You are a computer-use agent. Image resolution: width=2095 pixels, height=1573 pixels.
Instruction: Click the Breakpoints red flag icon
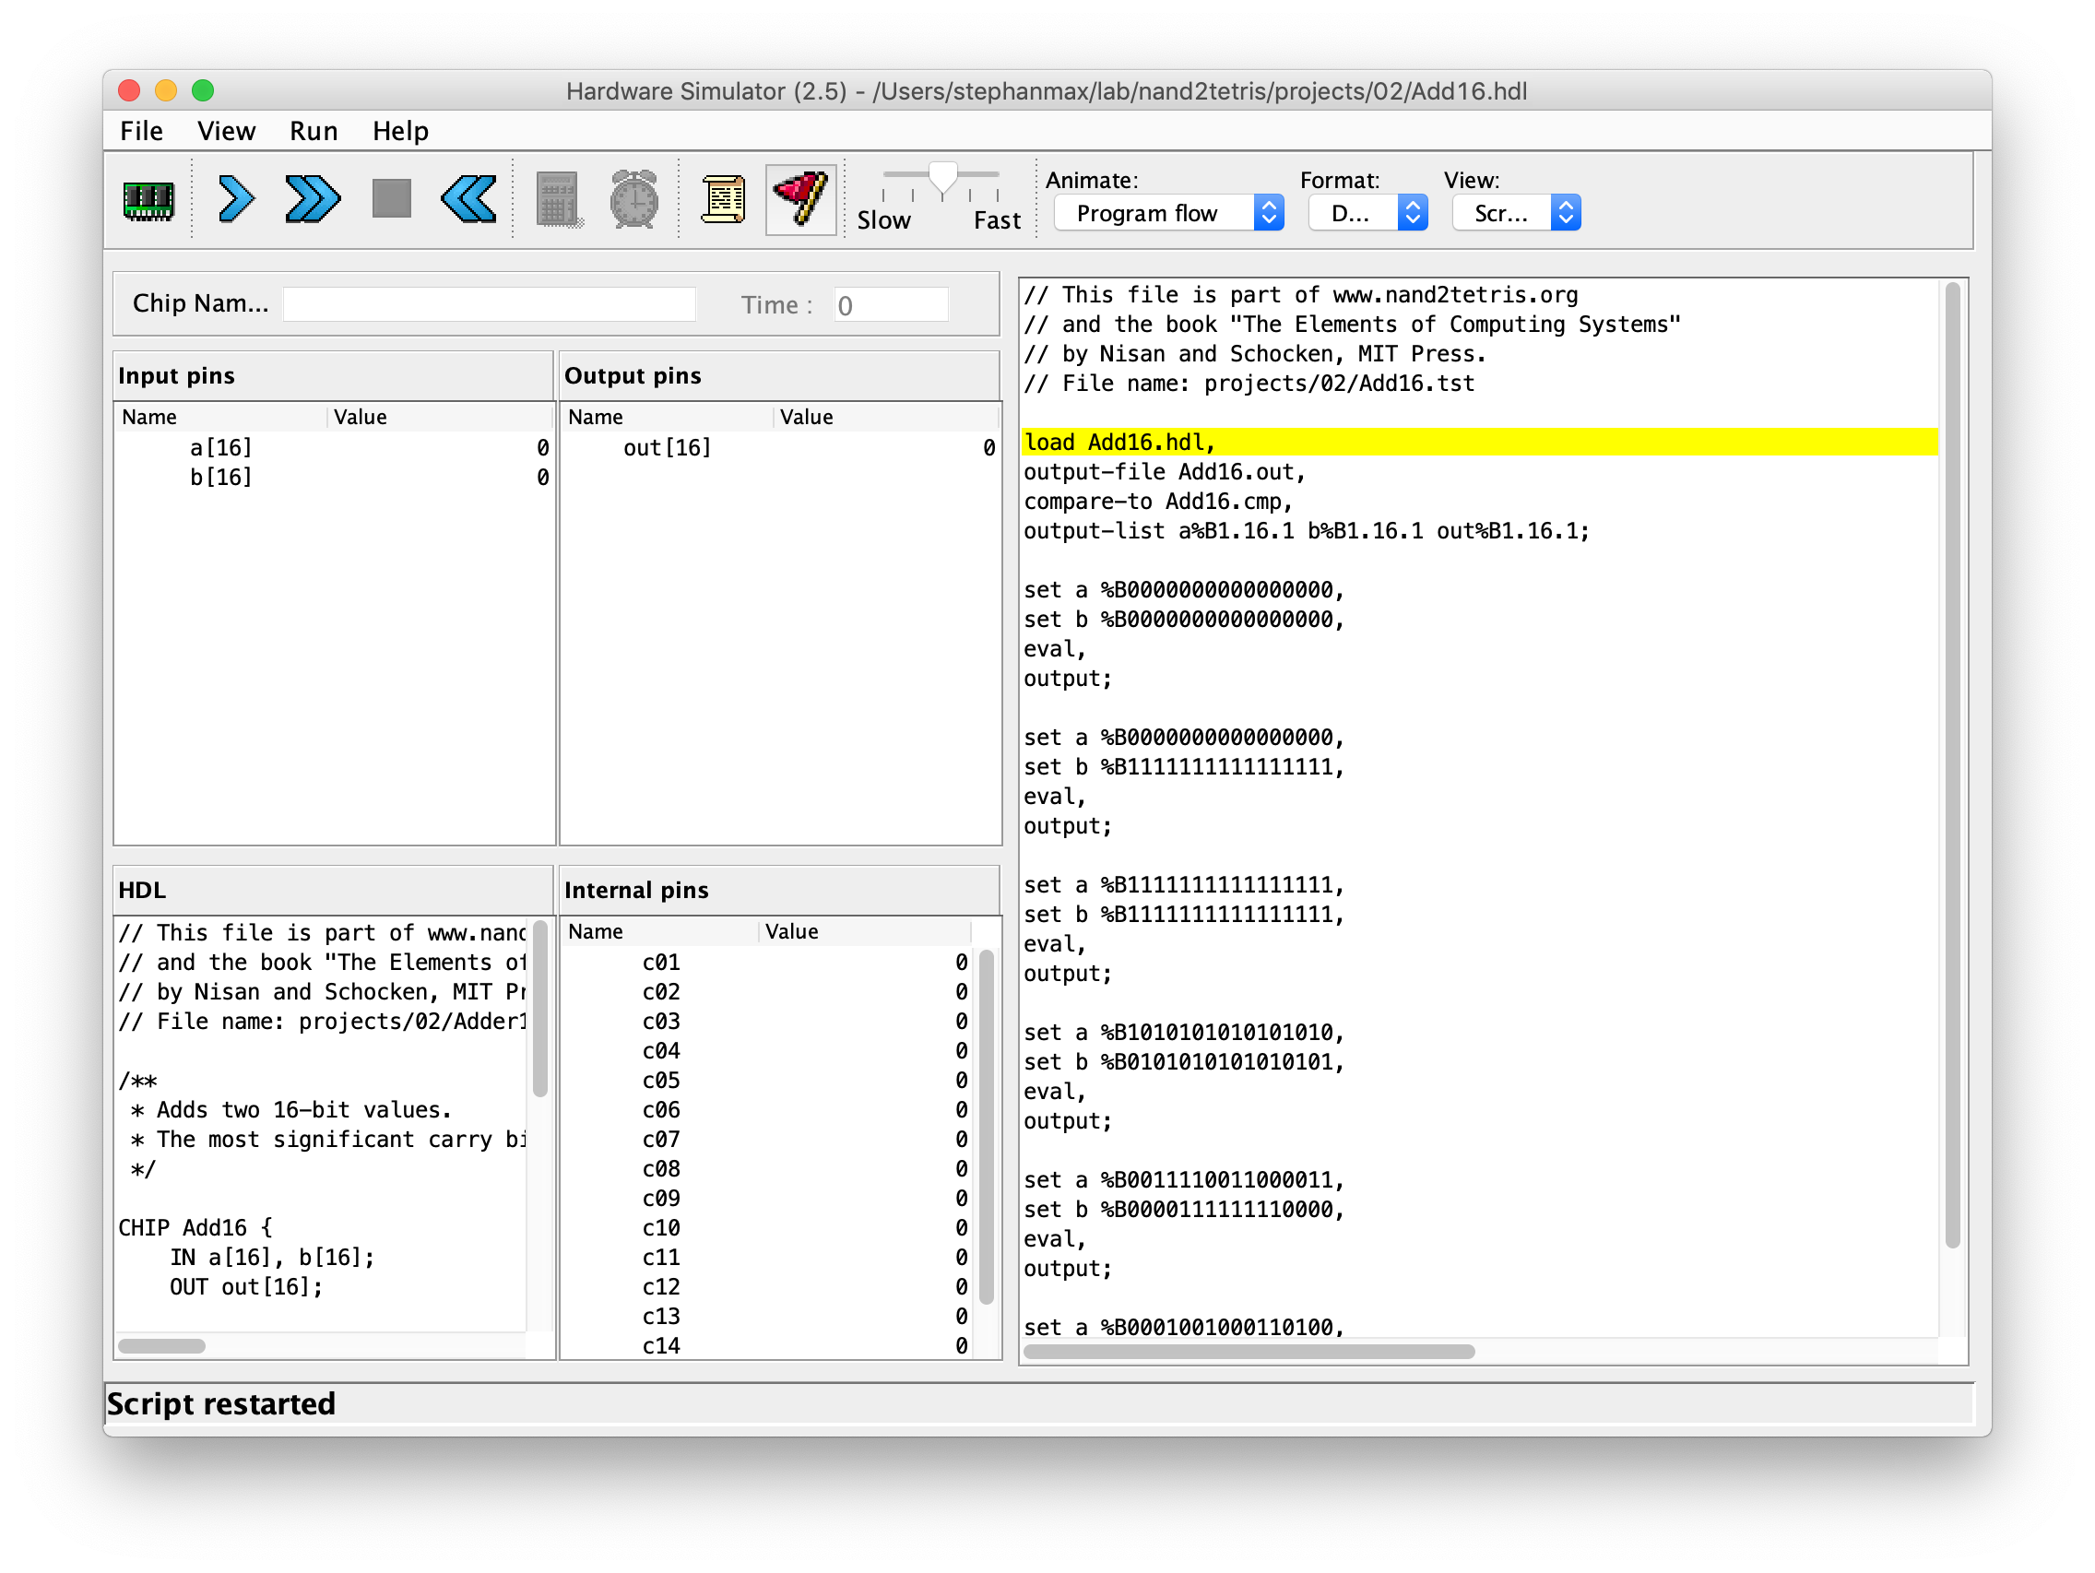tap(801, 200)
